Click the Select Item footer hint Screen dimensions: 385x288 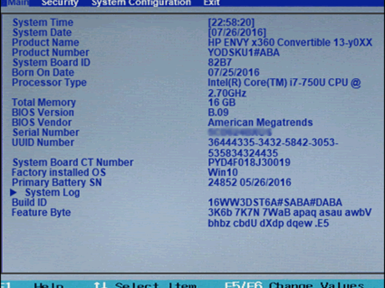145,285
